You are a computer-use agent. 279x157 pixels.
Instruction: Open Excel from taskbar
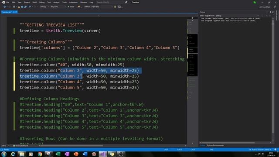(58, 154)
